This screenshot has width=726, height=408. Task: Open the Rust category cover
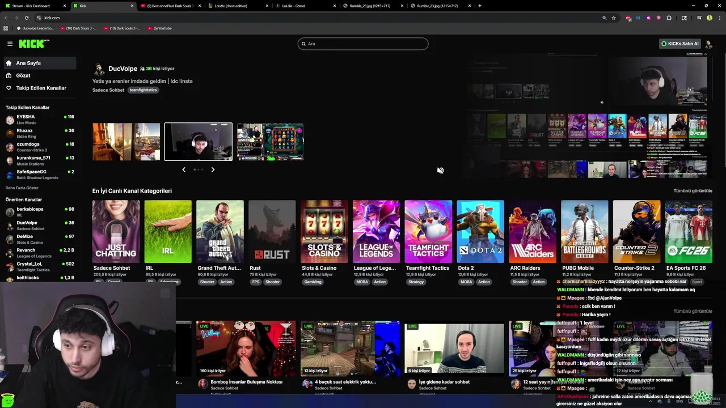click(x=272, y=231)
